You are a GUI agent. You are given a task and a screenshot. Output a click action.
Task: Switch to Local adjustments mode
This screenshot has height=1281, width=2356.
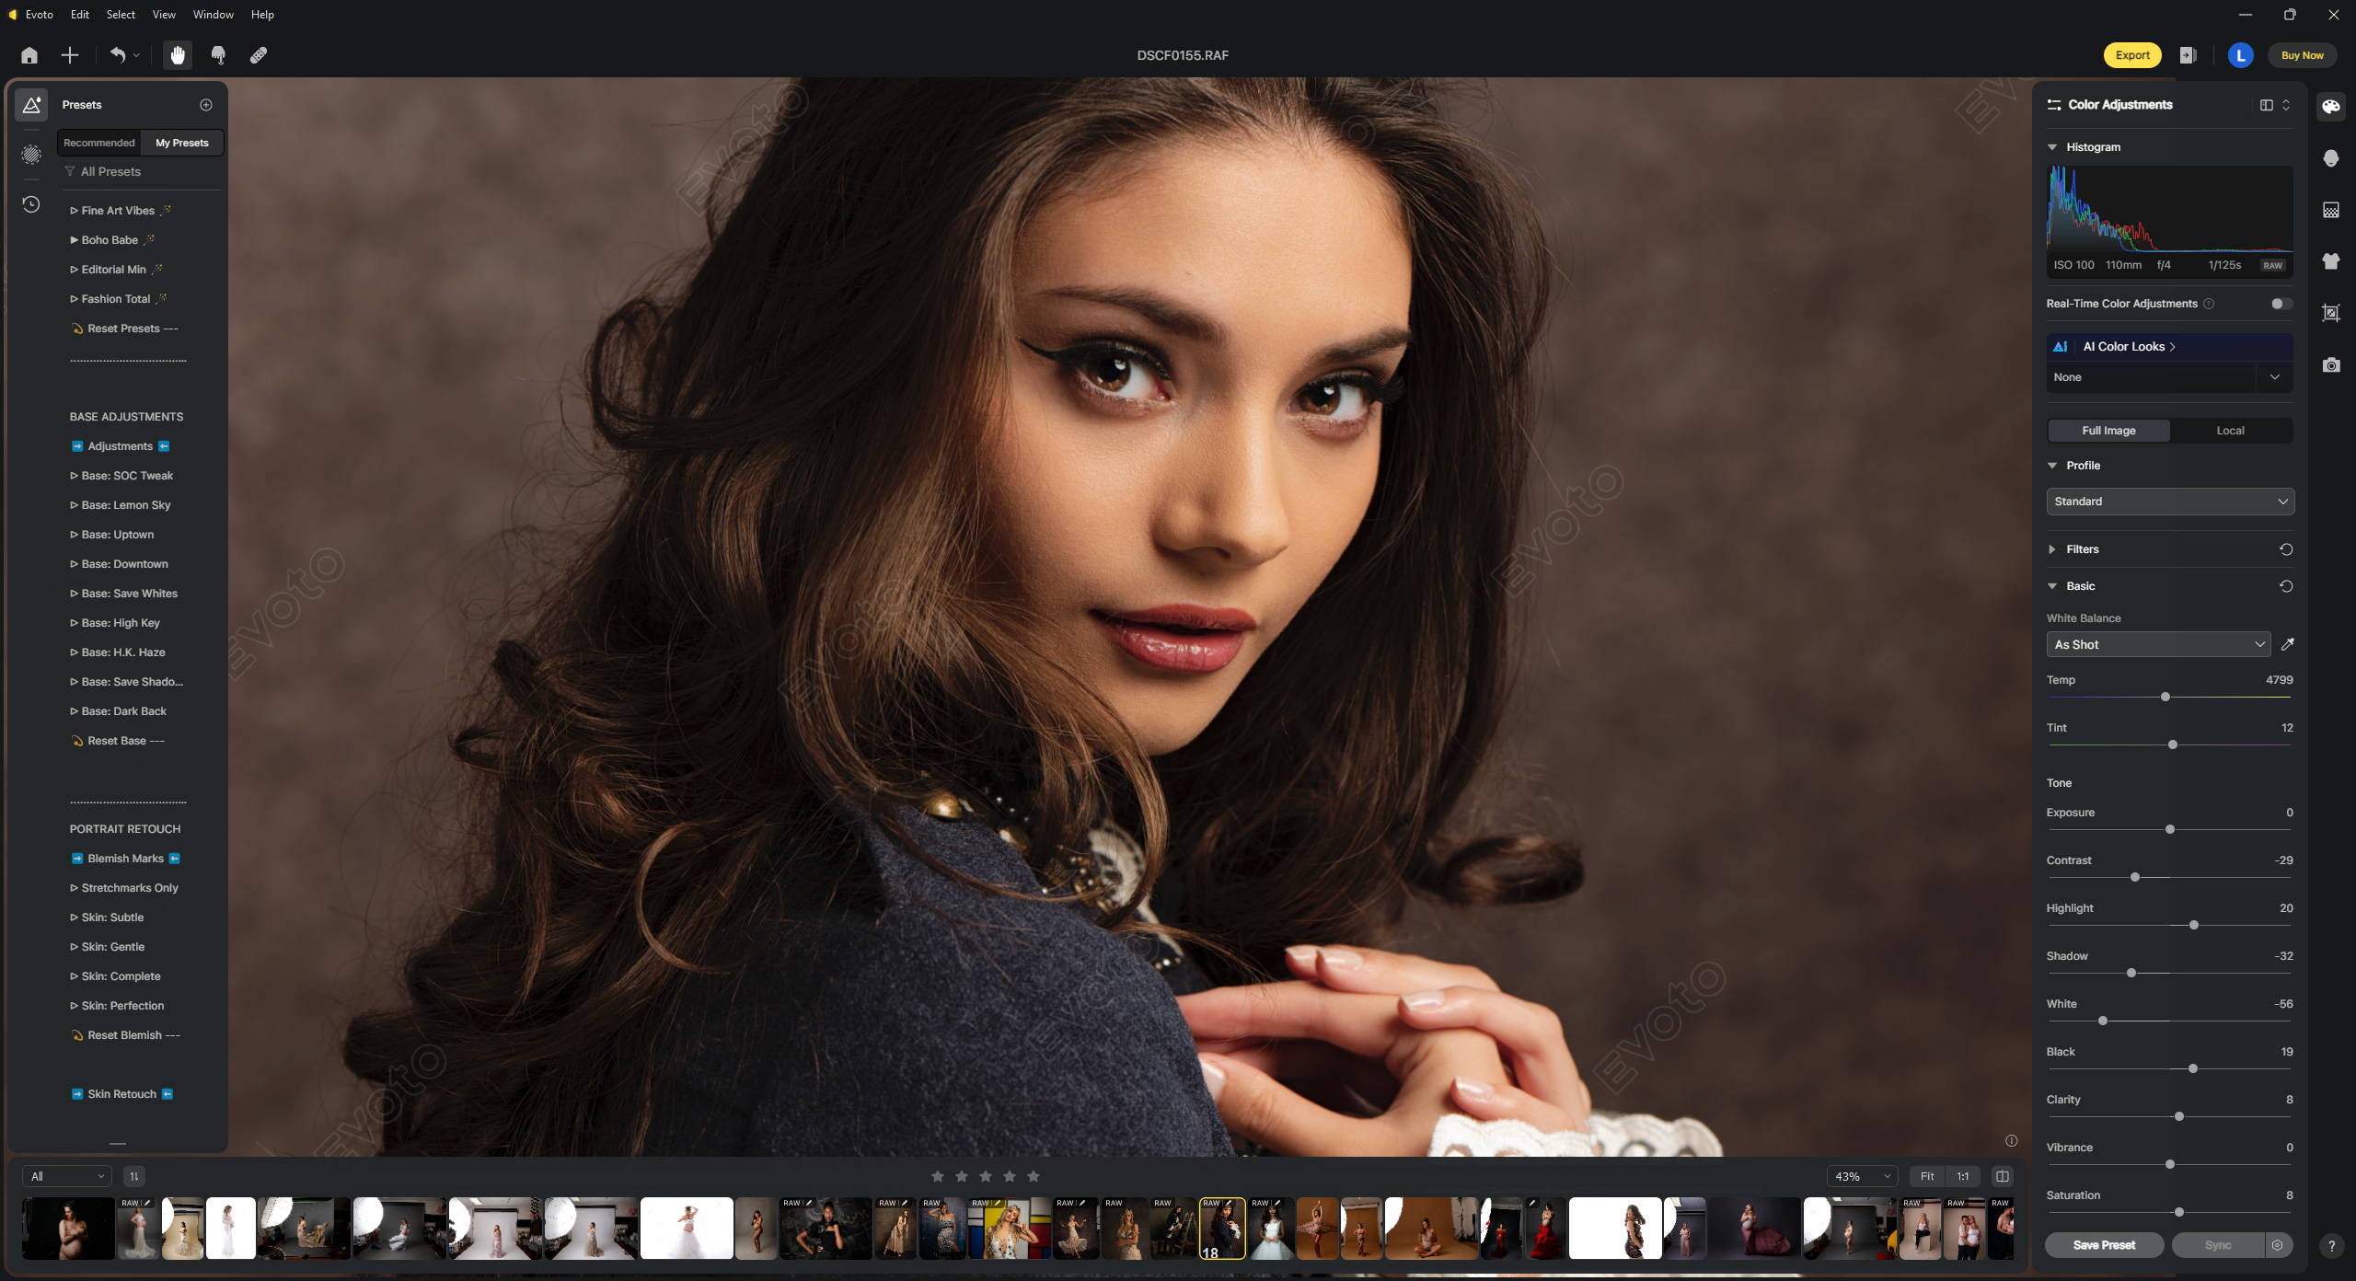tap(2229, 431)
